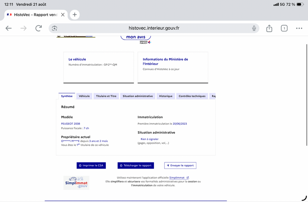308x202 pixels.
Task: Click 'Imprimer le CSA' button
Action: pos(91,165)
